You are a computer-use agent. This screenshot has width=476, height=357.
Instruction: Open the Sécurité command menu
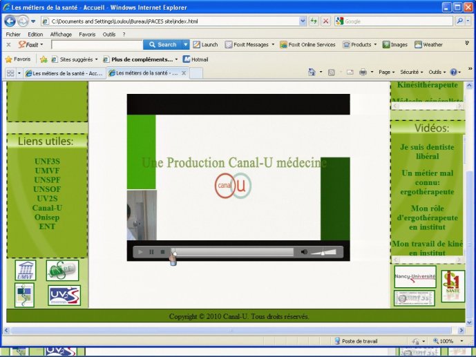[411, 73]
